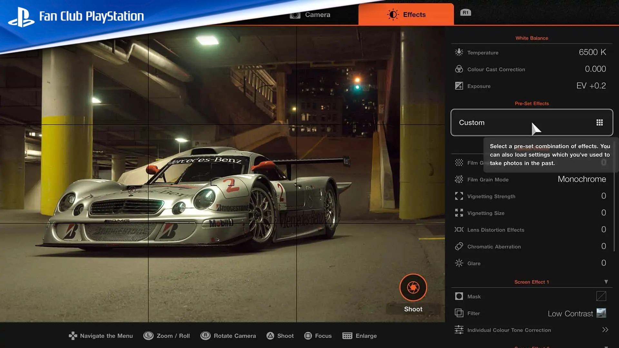Image resolution: width=619 pixels, height=348 pixels.
Task: Click the Camera tab camera icon
Action: 295,15
